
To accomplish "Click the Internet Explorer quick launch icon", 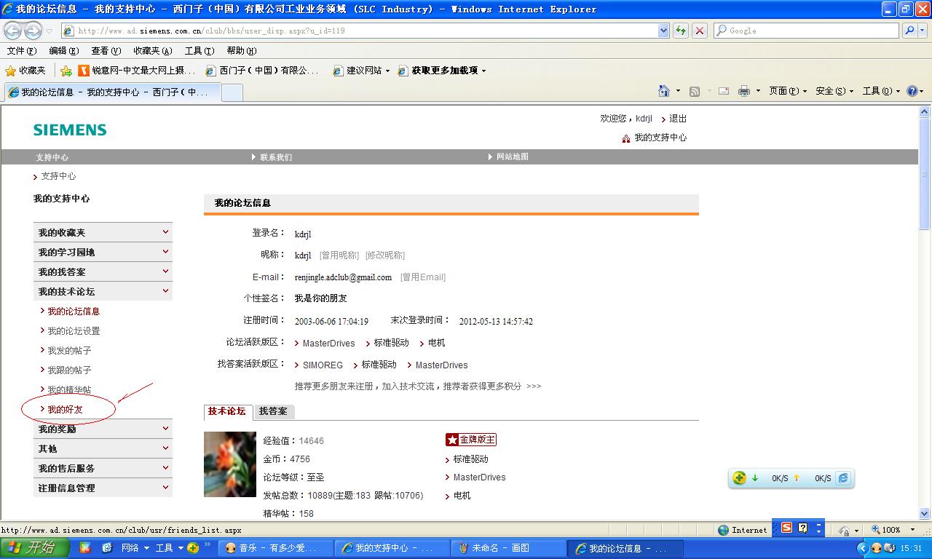I will (x=107, y=548).
